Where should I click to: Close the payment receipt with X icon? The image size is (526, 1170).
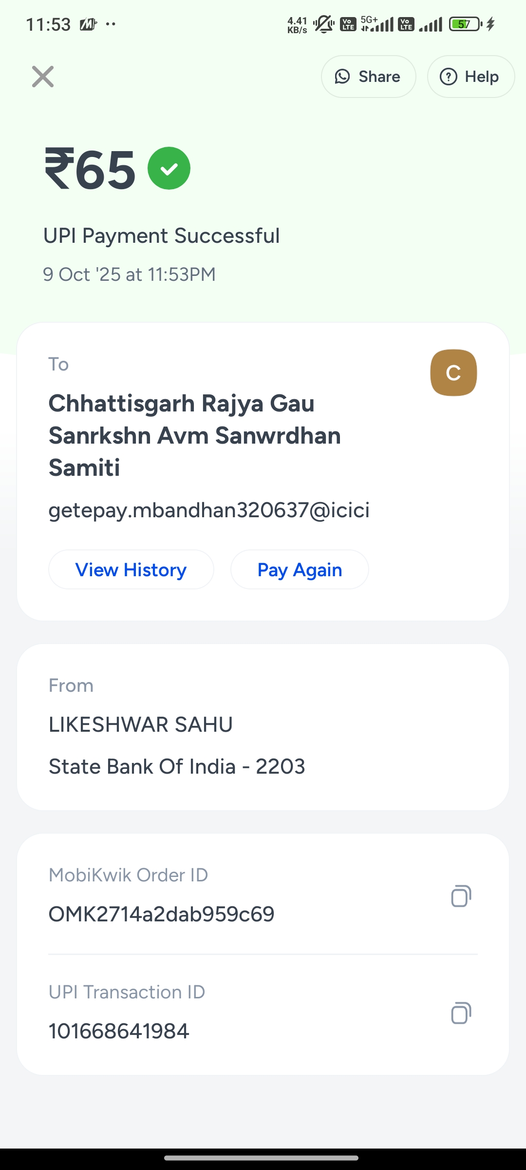[43, 77]
